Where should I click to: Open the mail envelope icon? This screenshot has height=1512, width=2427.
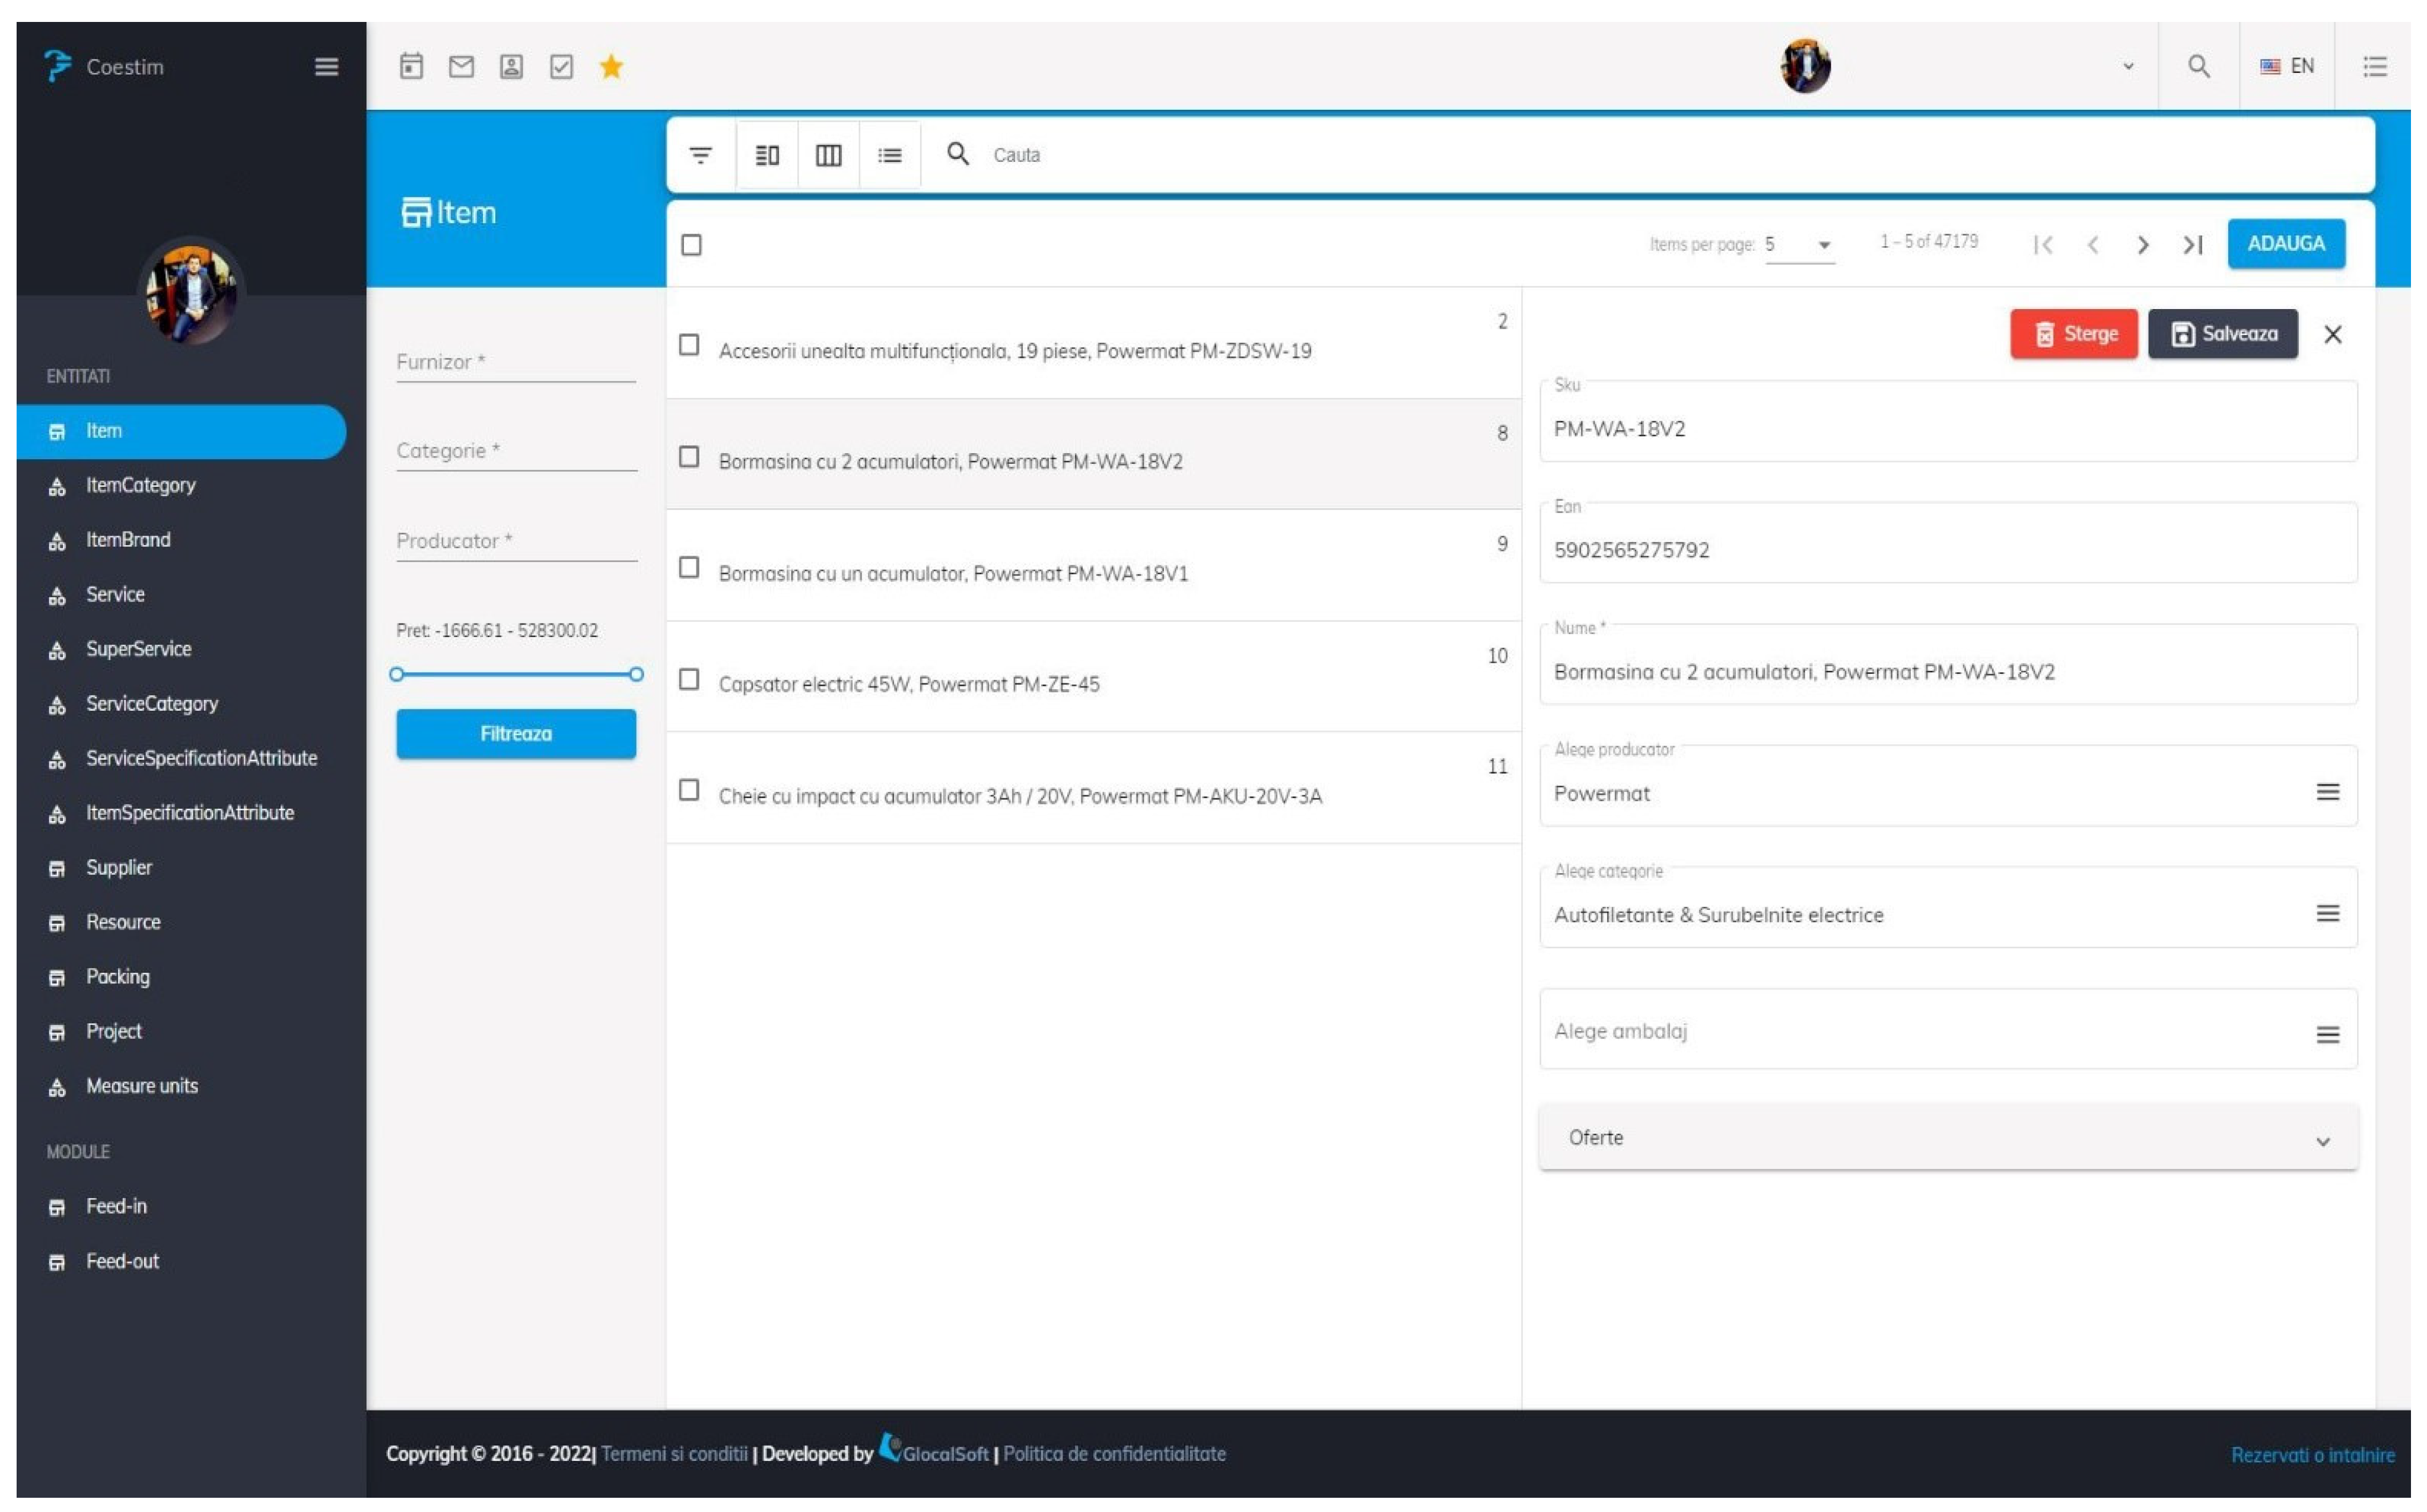[x=461, y=67]
